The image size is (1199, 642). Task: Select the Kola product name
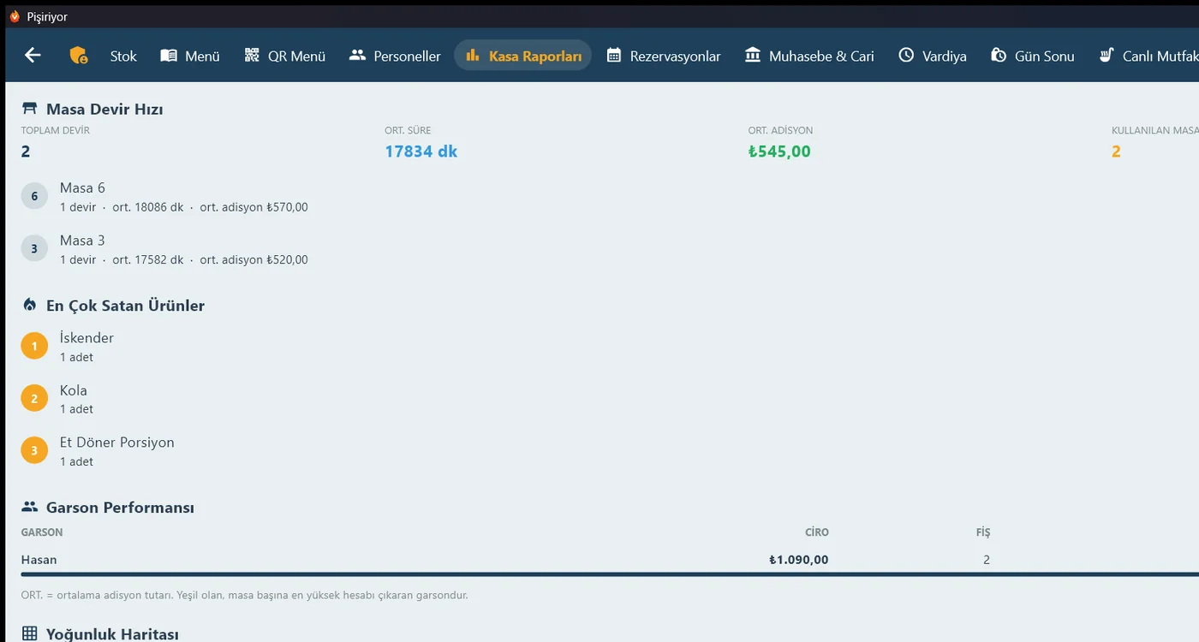(74, 389)
